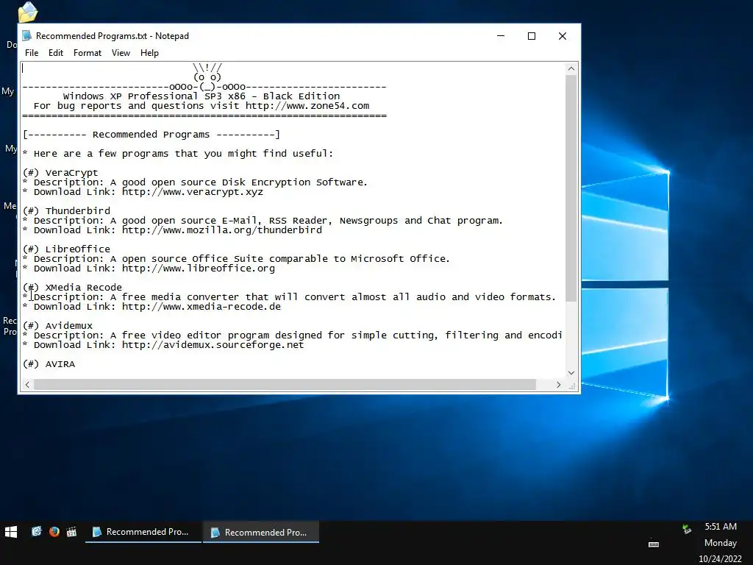Click the date 10/24/2022 in the taskbar
The height and width of the screenshot is (565, 753).
pos(720,559)
